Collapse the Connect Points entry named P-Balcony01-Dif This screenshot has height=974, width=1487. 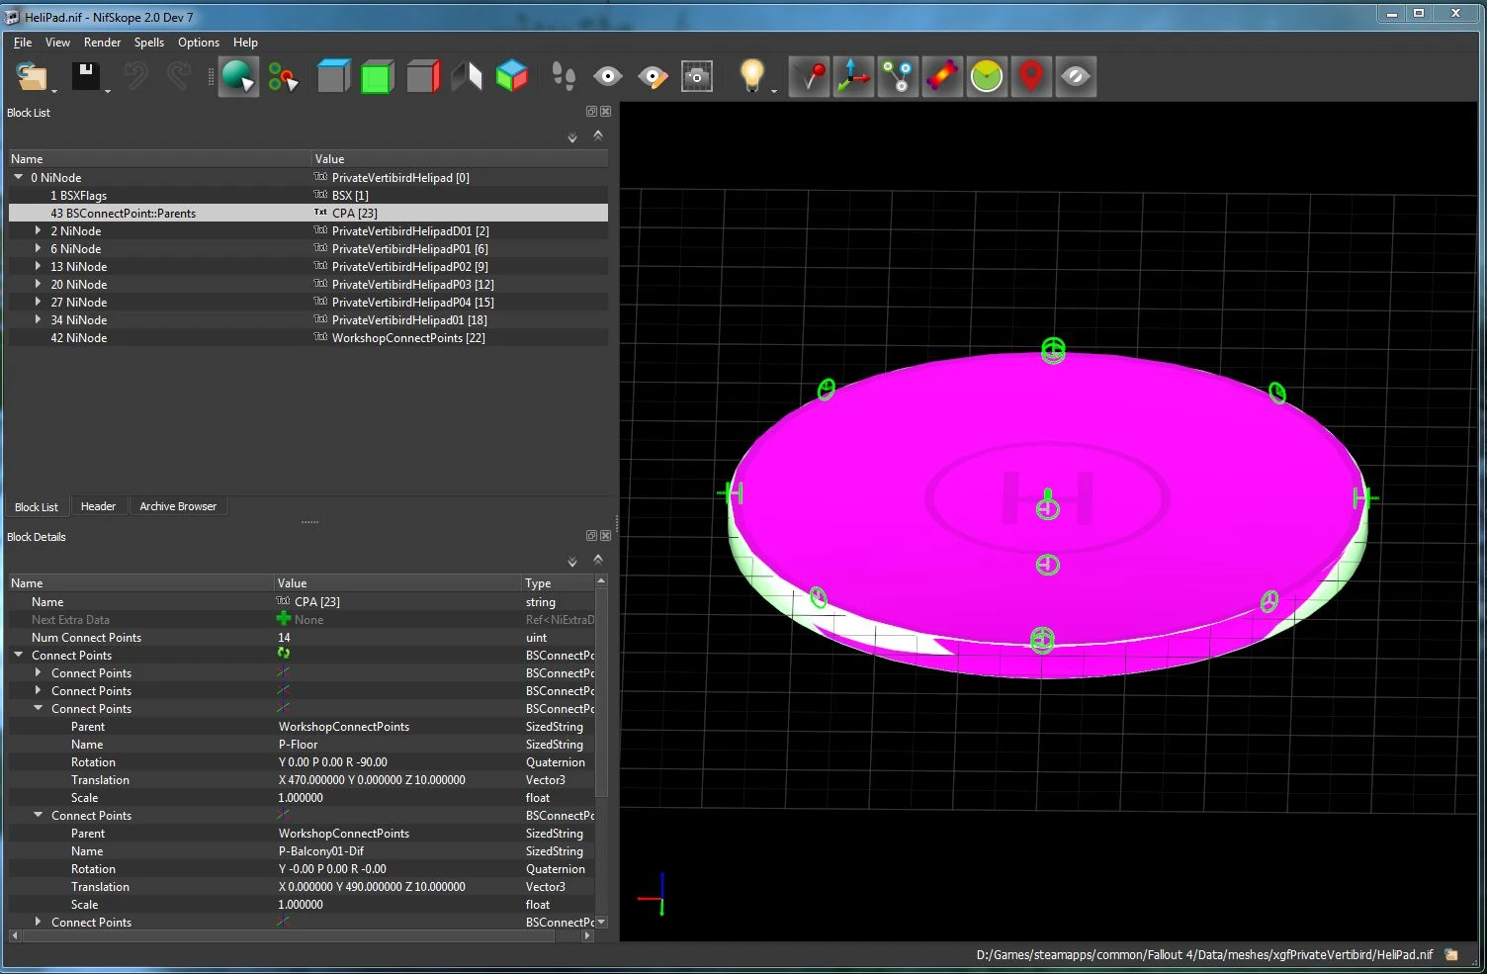pyautogui.click(x=38, y=815)
